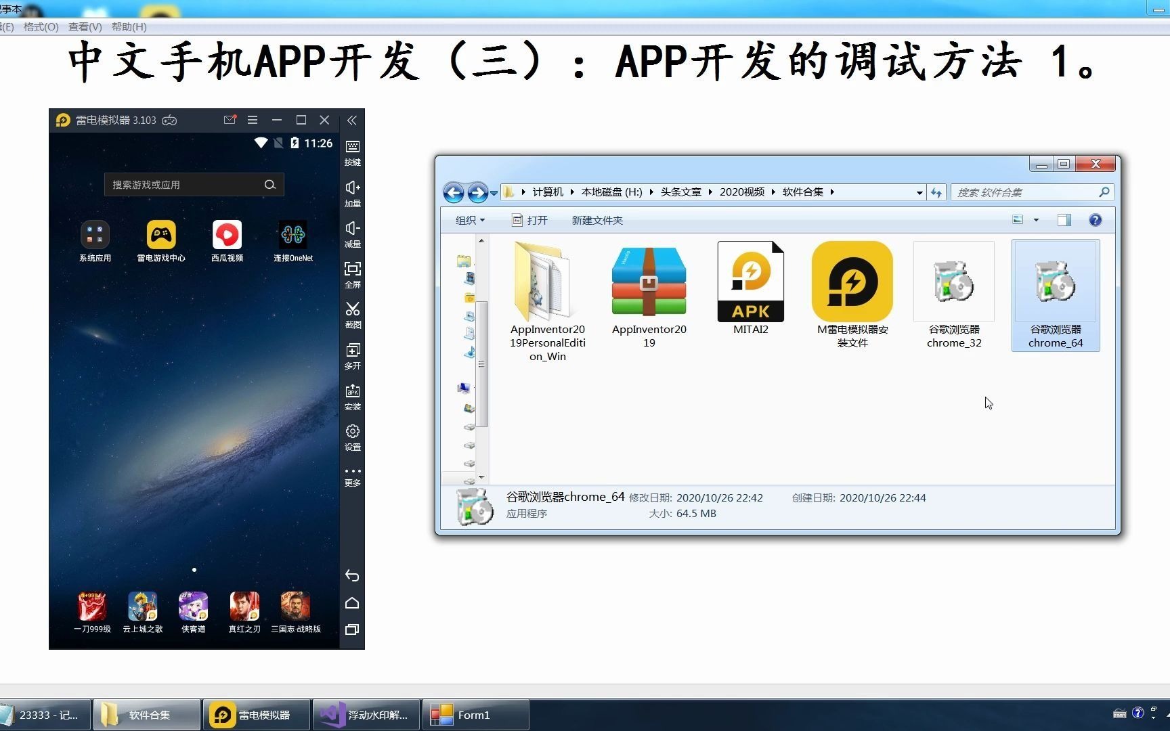Click 头条文章 in the breadcrumb

click(680, 192)
